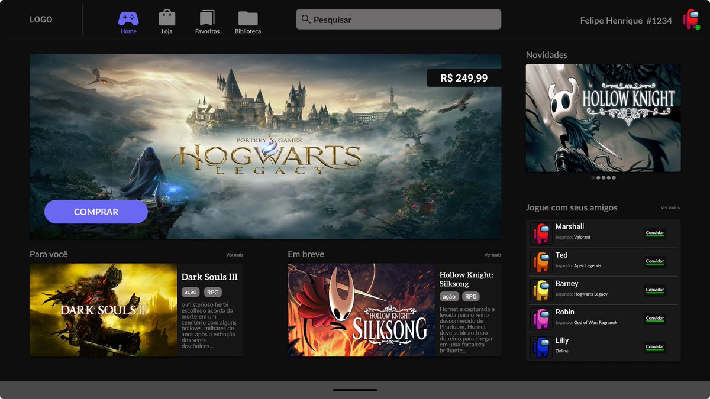The width and height of the screenshot is (710, 399).
Task: Invite Barney with Convidar button
Action: point(655,290)
